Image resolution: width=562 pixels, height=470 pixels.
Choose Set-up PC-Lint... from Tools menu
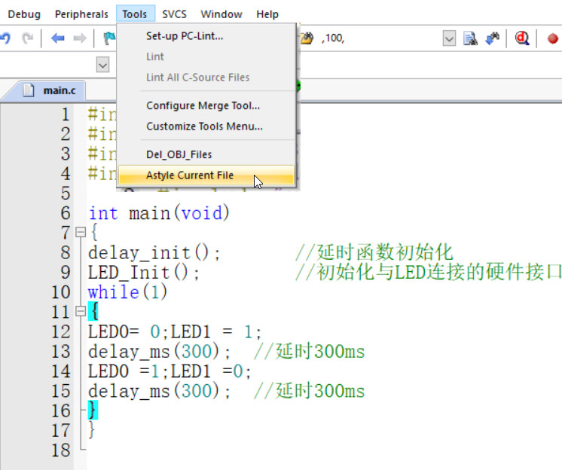coord(207,36)
